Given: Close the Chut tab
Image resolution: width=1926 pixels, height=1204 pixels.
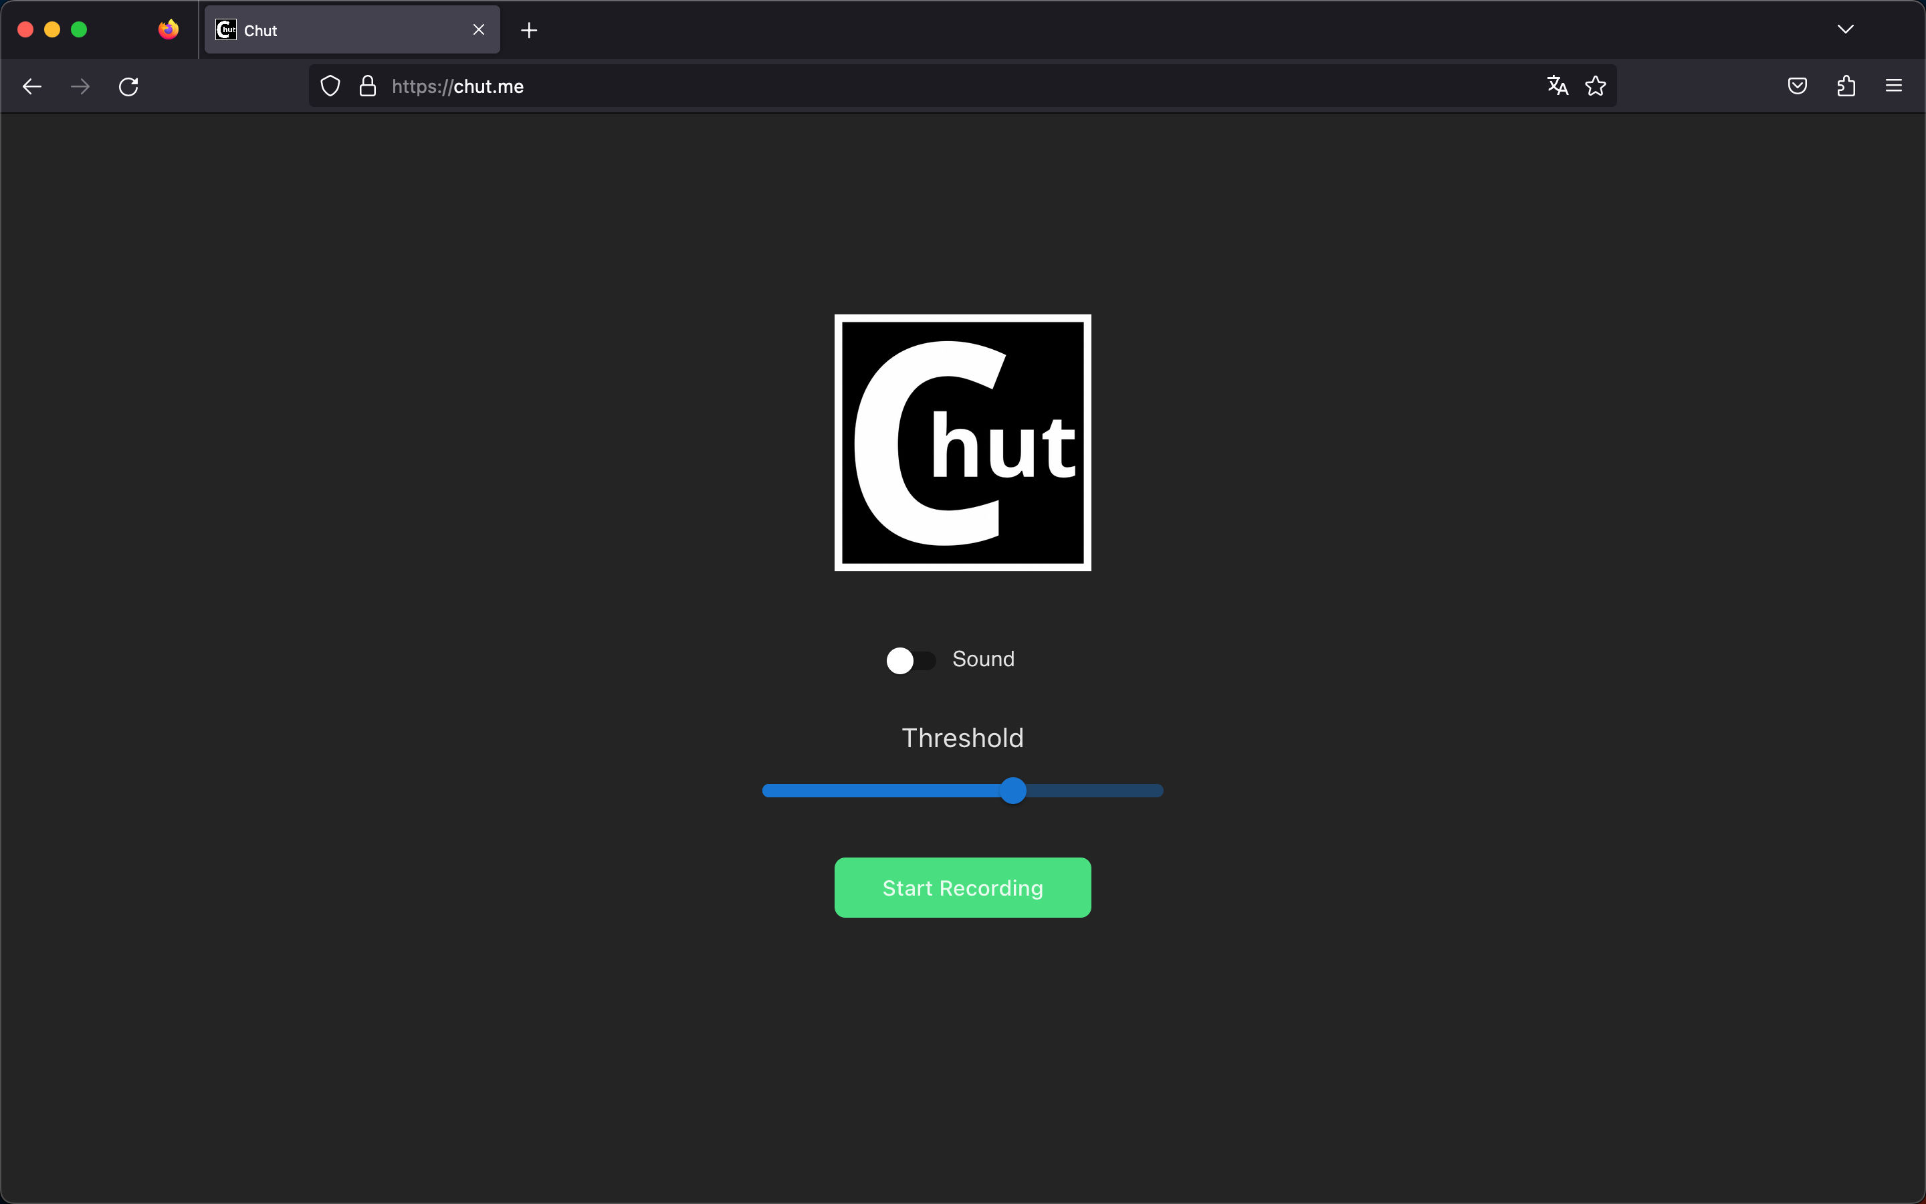Looking at the screenshot, I should click(x=479, y=29).
